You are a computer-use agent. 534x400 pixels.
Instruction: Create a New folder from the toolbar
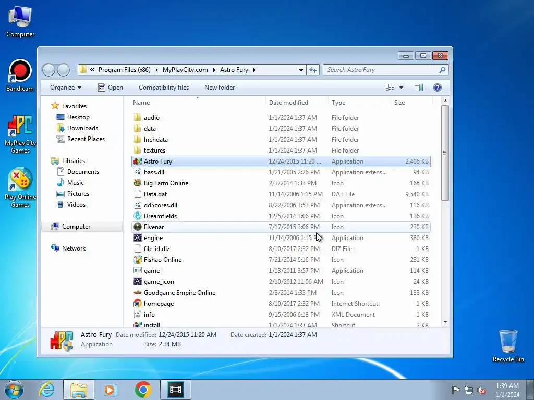[220, 87]
